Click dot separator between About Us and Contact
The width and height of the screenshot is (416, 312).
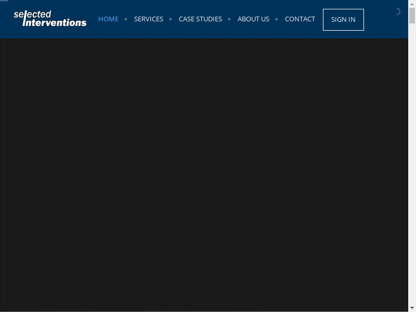click(x=277, y=19)
